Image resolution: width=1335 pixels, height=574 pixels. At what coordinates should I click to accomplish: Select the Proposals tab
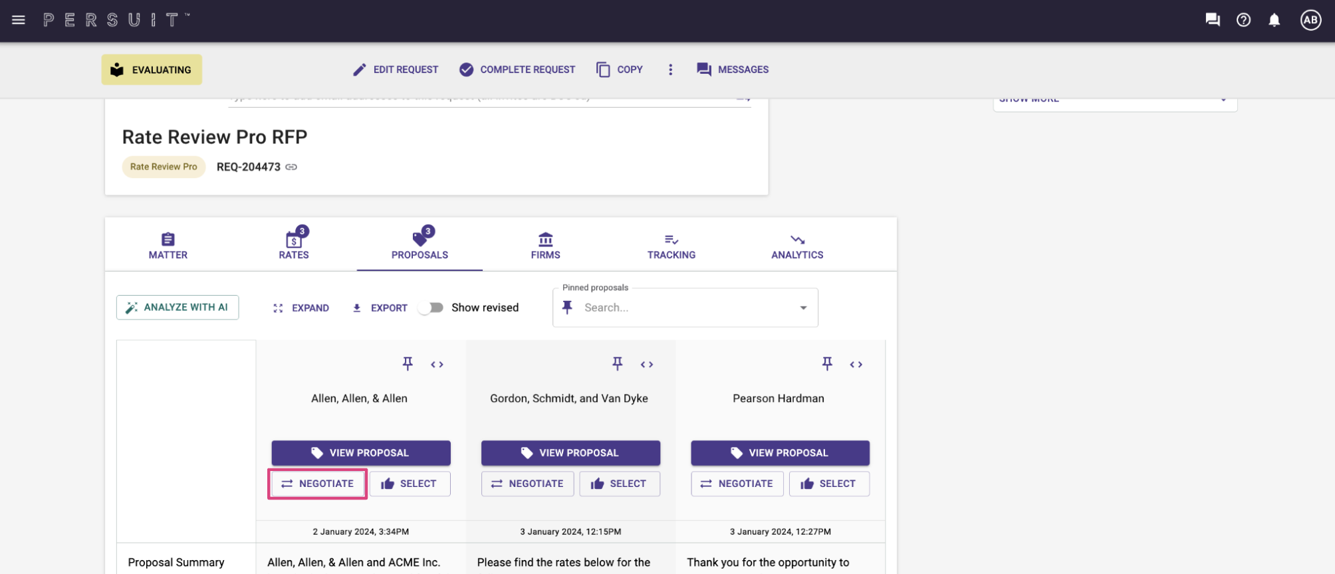(420, 246)
